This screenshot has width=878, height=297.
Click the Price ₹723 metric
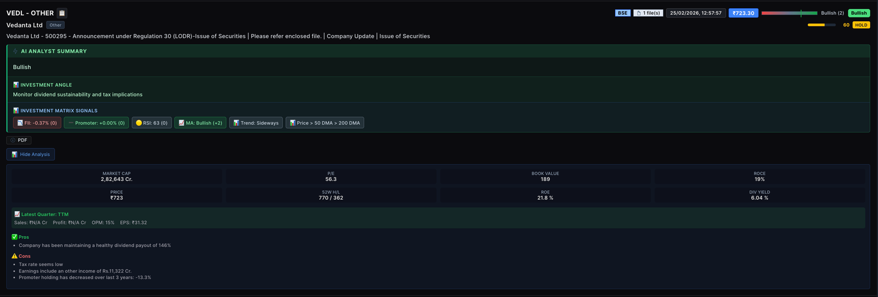point(116,198)
